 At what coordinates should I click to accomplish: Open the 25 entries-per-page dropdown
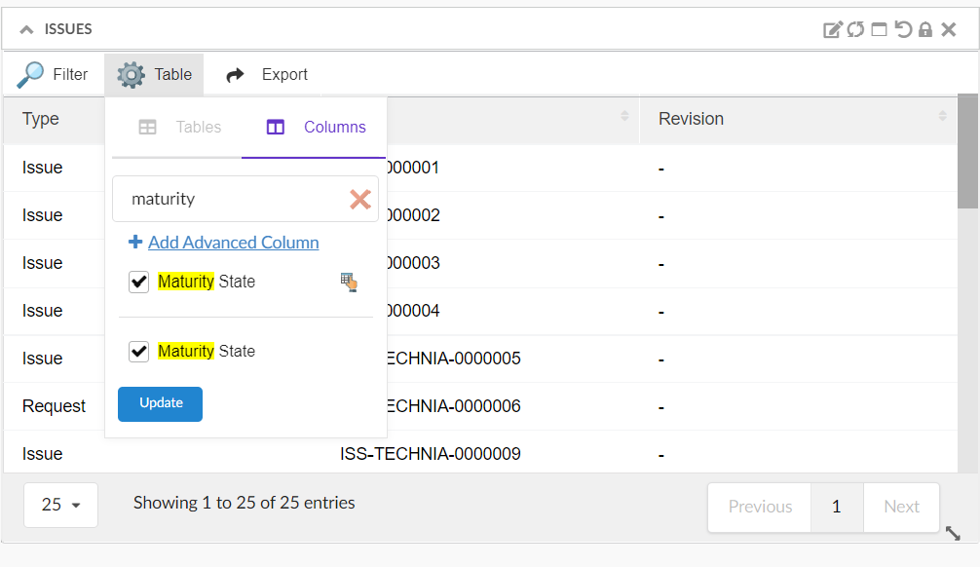pos(60,505)
